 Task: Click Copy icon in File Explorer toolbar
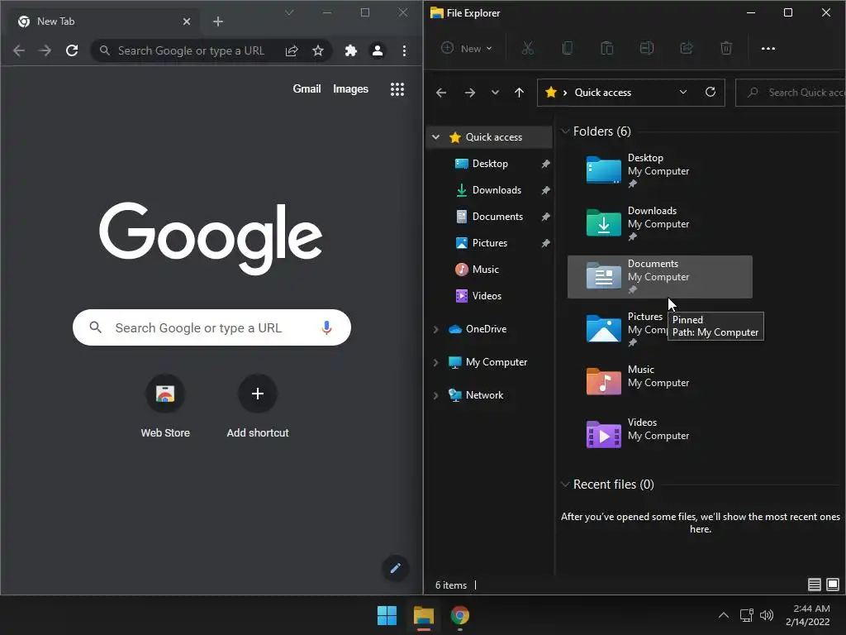pyautogui.click(x=567, y=49)
